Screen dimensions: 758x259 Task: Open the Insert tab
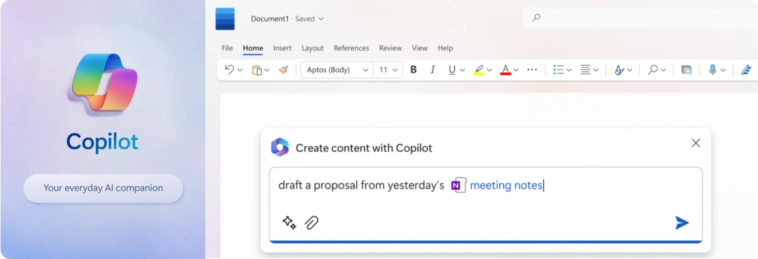coord(282,48)
